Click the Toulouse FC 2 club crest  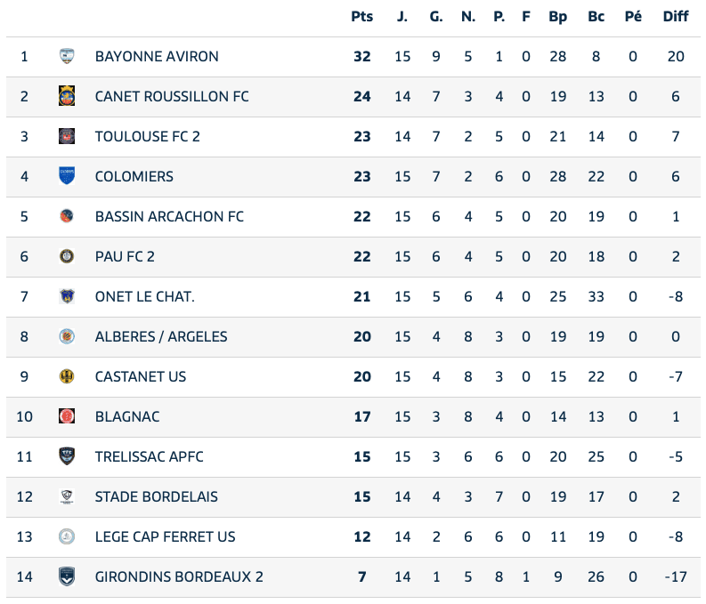click(x=67, y=136)
